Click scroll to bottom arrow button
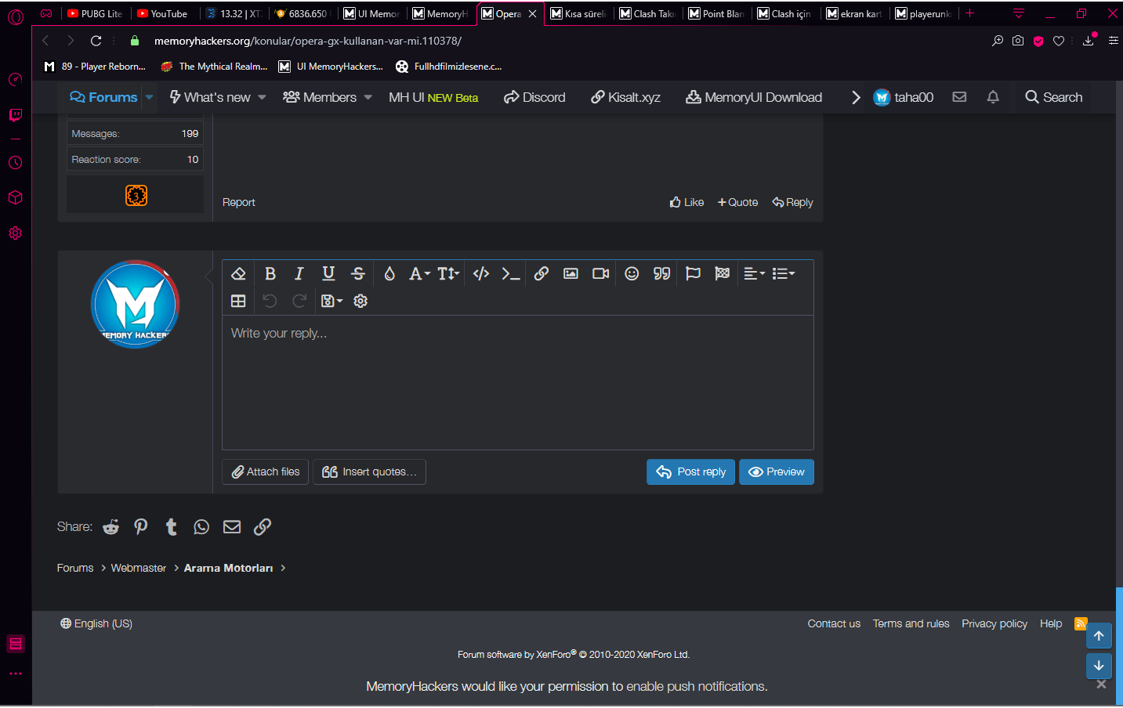Screen dimensions: 1123x708 pyautogui.click(x=1099, y=666)
